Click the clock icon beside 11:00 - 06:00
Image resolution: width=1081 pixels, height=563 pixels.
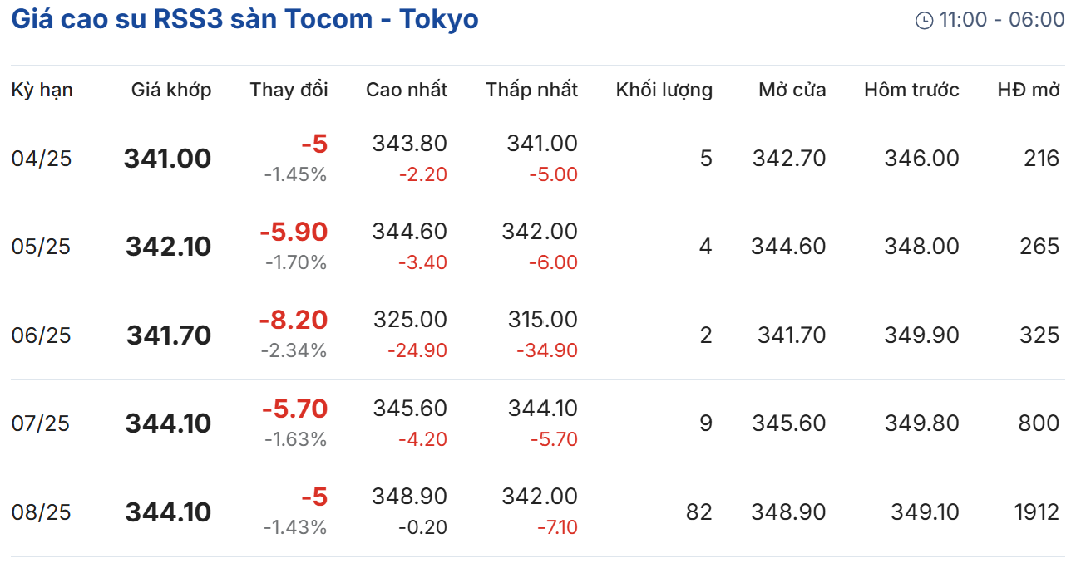(924, 21)
